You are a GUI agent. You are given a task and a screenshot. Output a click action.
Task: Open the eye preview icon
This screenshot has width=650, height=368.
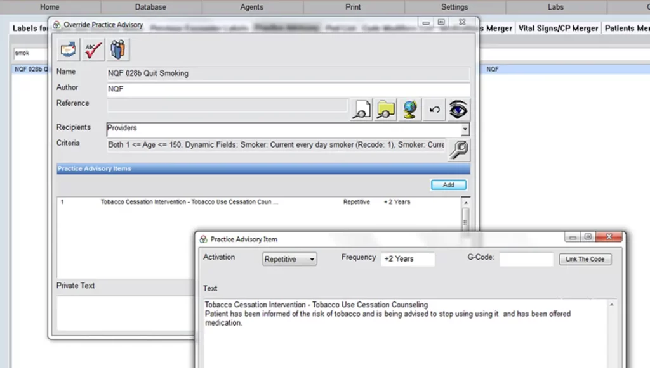pos(458,109)
